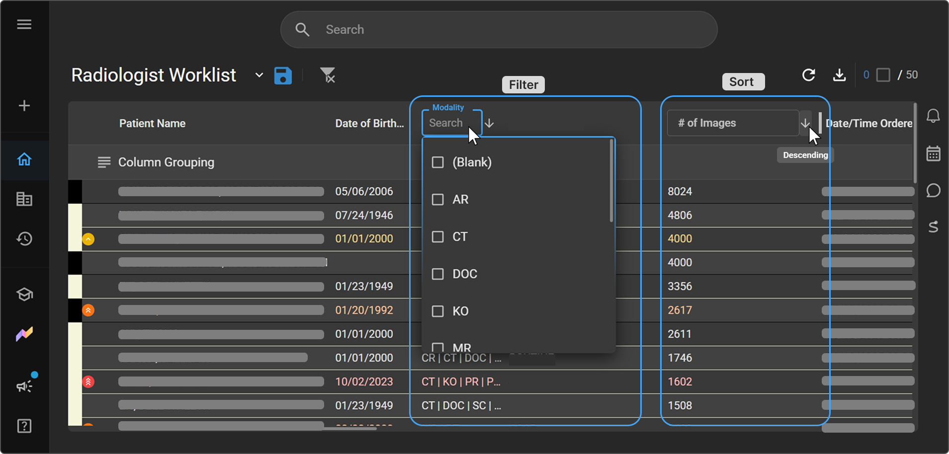Click the image count 8024 cell
Image resolution: width=949 pixels, height=454 pixels.
click(x=680, y=192)
